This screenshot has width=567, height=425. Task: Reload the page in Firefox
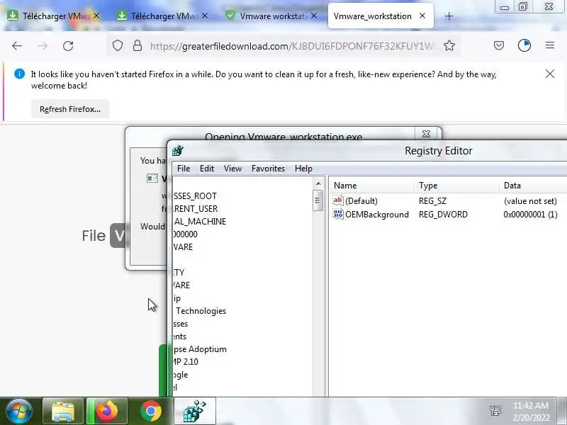point(68,46)
